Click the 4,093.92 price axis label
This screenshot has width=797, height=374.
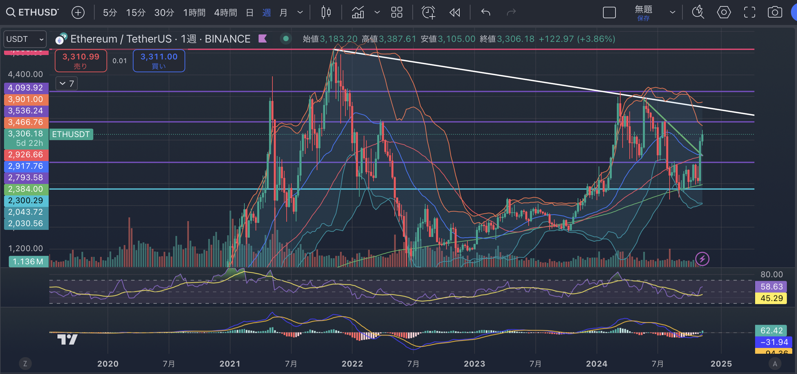pyautogui.click(x=26, y=88)
